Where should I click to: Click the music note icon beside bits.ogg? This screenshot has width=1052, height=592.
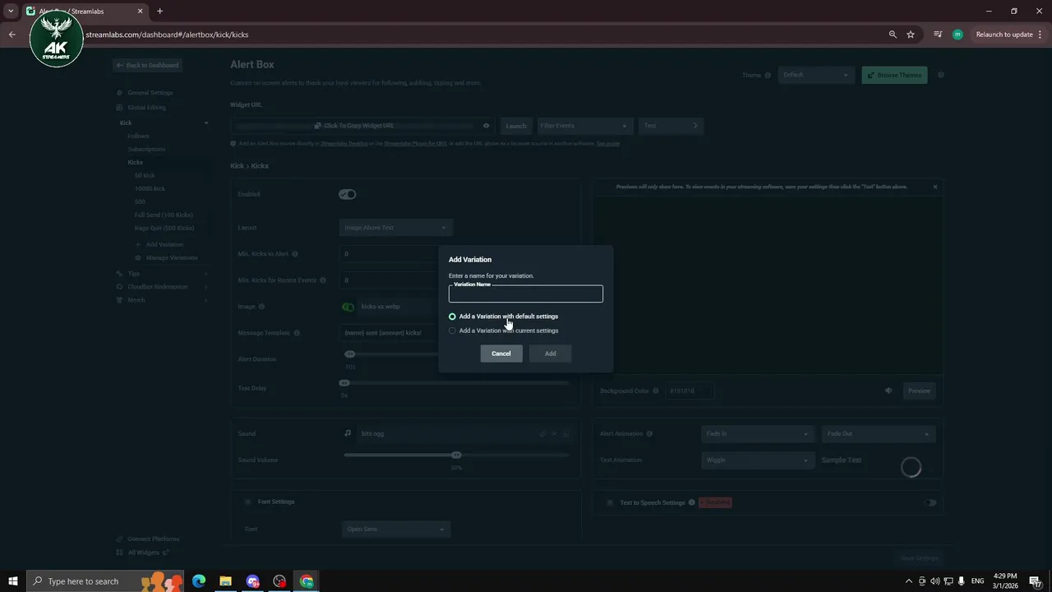pos(348,433)
